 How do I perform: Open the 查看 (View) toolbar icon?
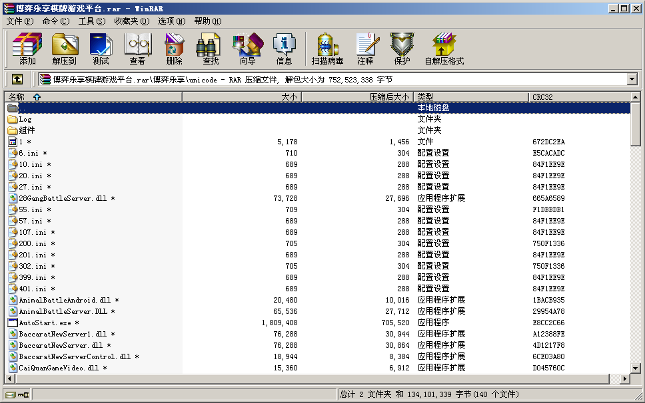(x=138, y=49)
